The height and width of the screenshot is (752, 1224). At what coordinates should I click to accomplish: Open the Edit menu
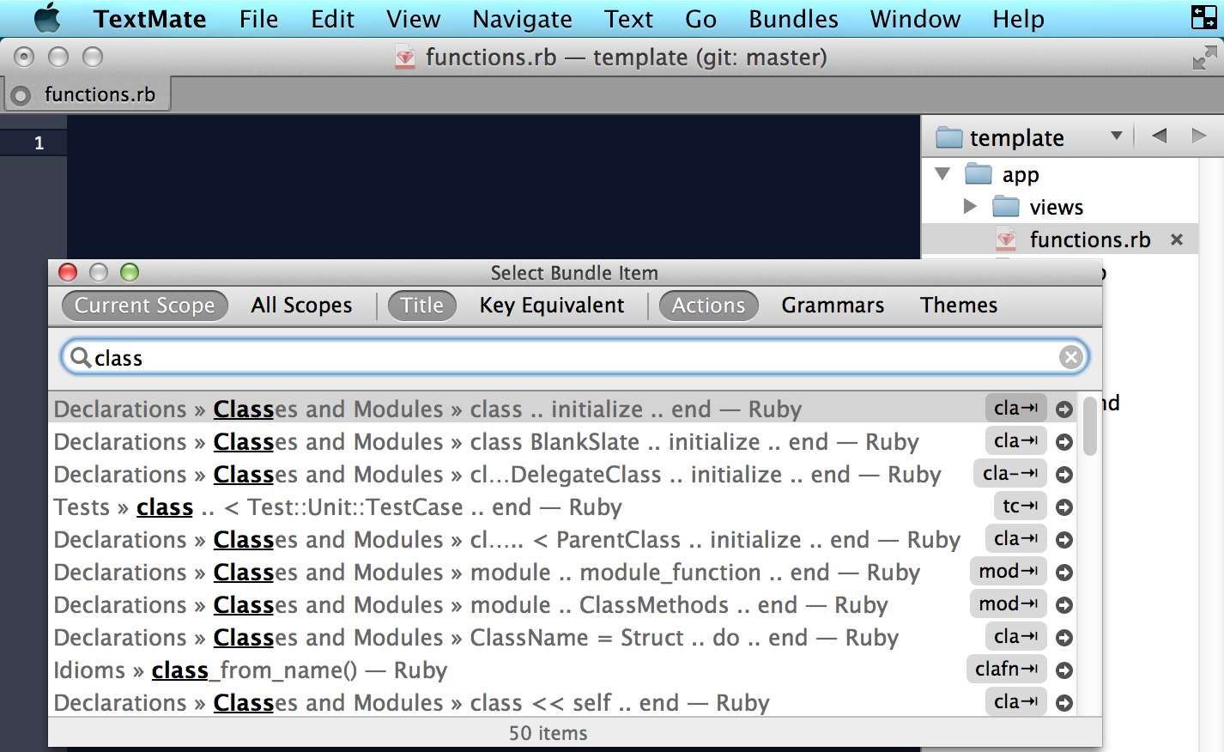tap(332, 19)
